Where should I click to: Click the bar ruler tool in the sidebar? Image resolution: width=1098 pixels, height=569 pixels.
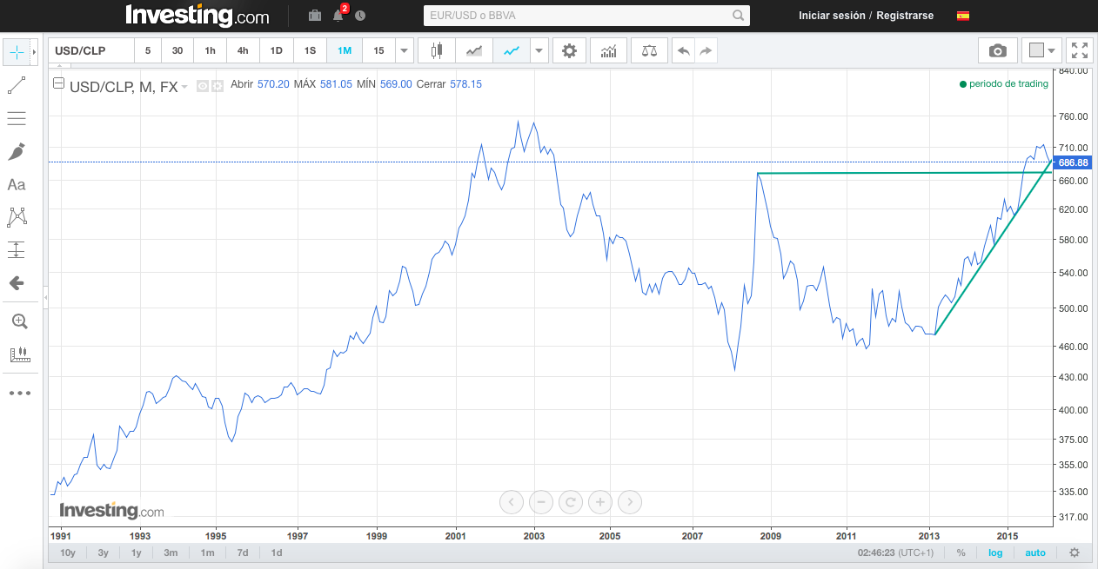tap(19, 354)
